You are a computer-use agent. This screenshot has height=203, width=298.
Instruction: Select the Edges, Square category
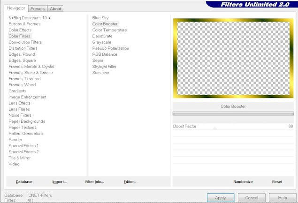tap(22, 60)
